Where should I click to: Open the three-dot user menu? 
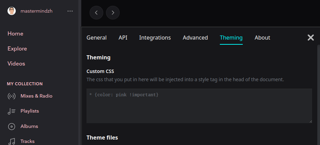click(x=70, y=11)
